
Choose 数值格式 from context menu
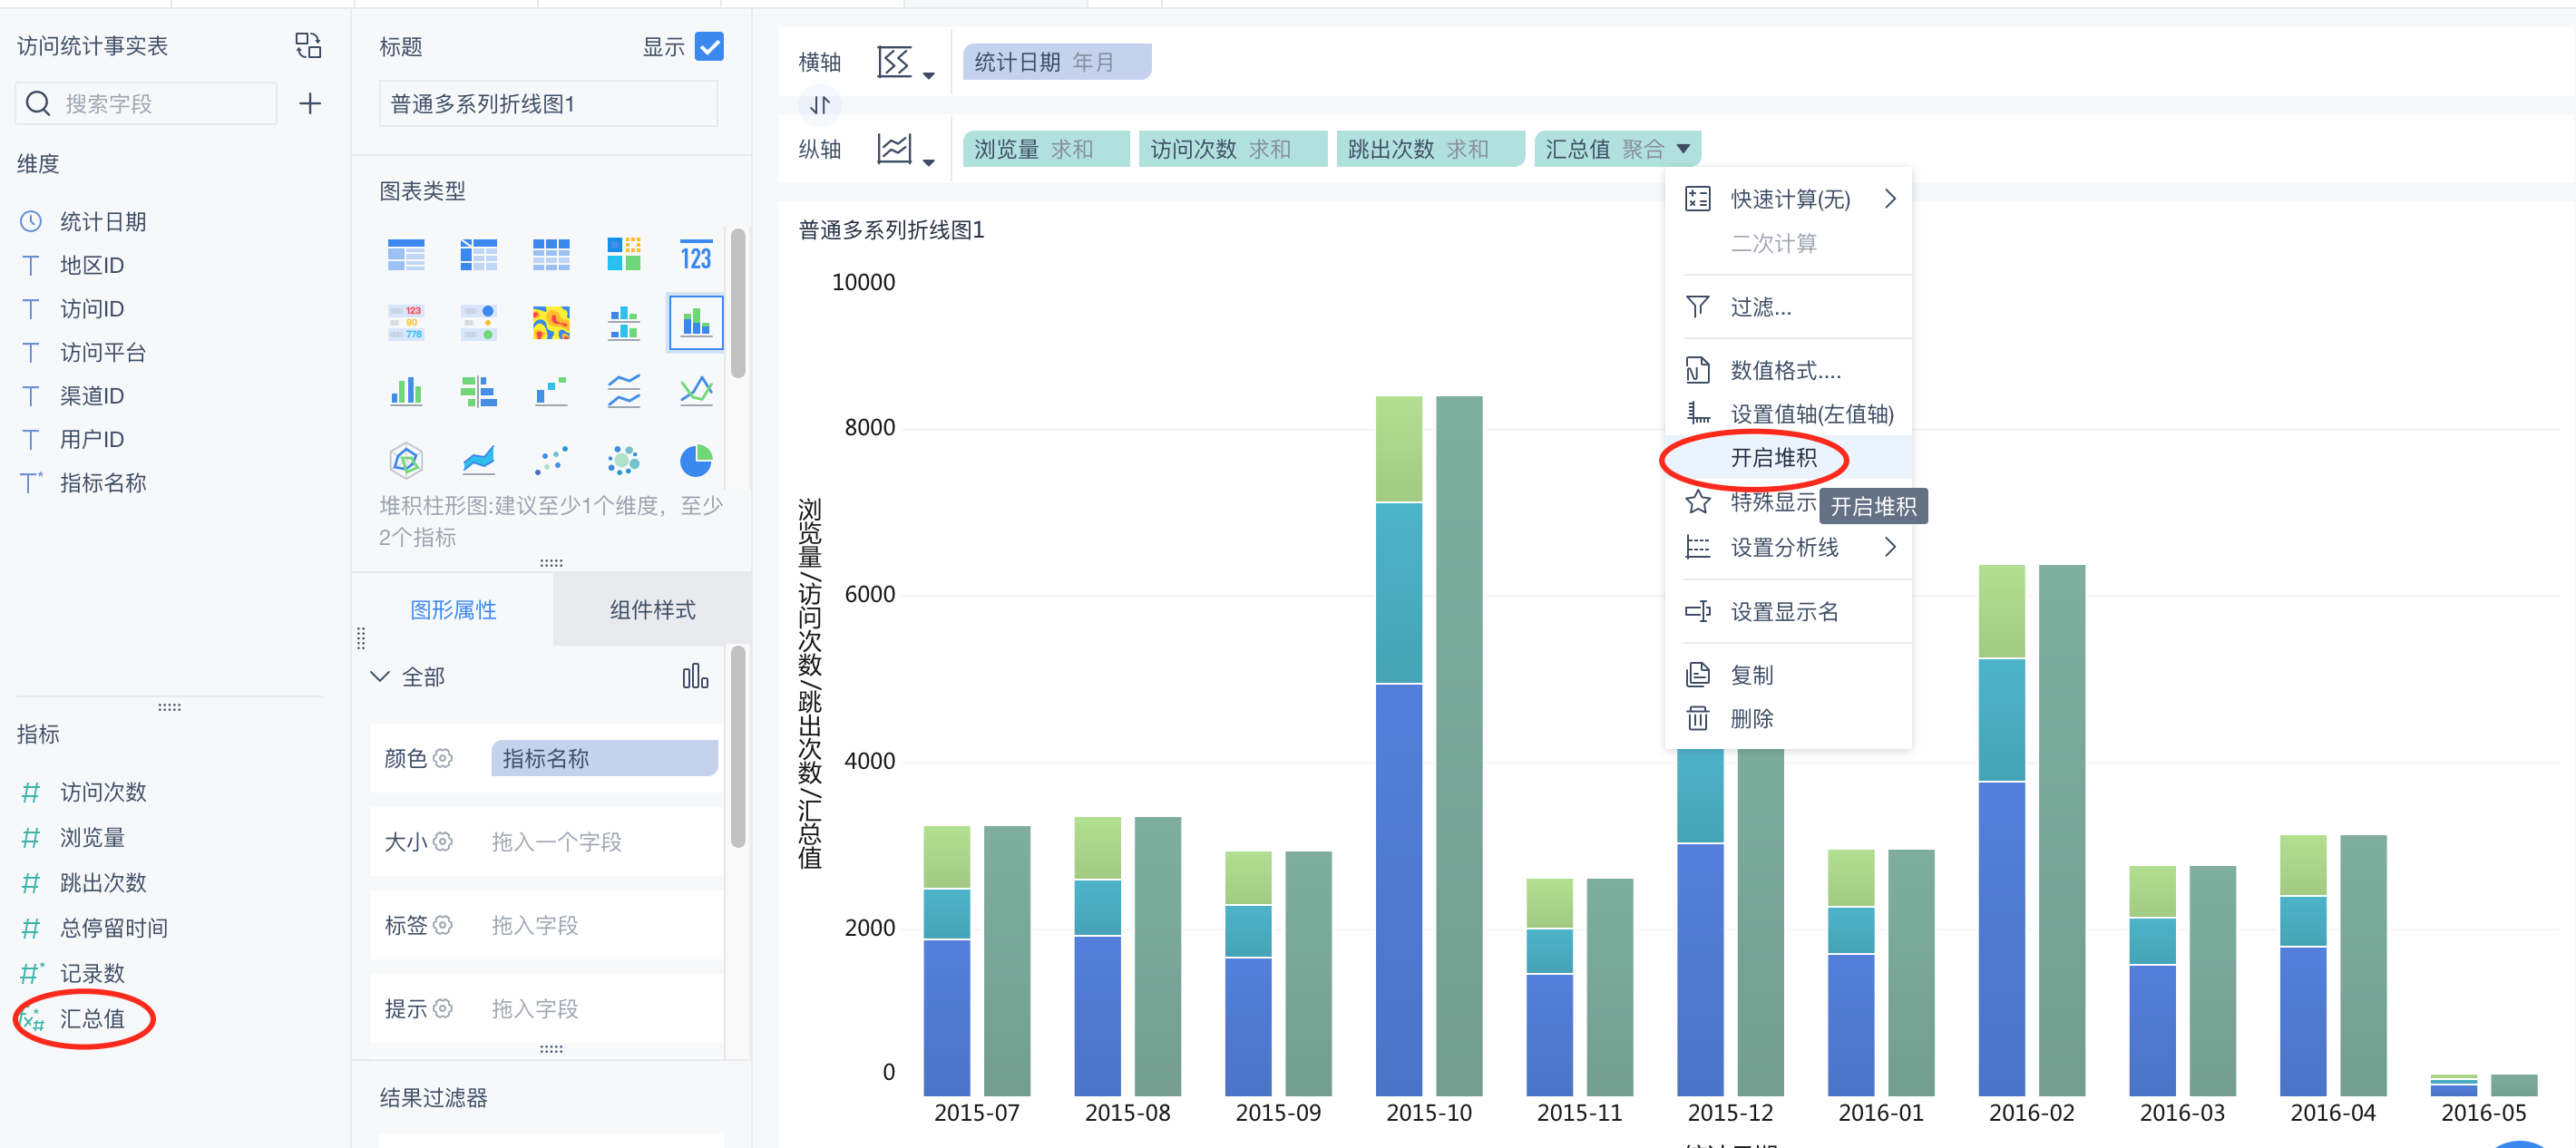1788,370
